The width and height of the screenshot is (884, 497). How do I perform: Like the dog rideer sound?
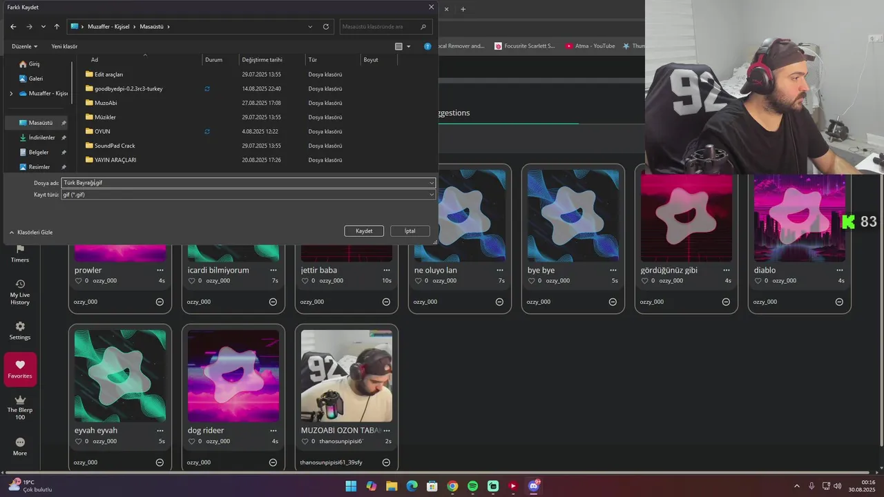tap(191, 441)
